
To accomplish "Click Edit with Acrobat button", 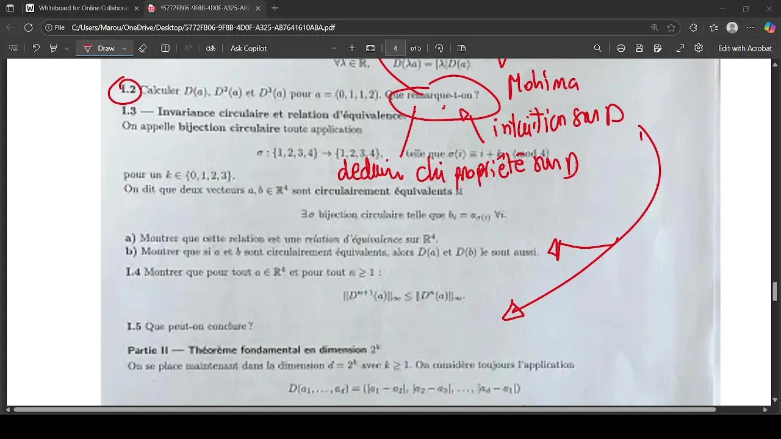I will tap(745, 48).
